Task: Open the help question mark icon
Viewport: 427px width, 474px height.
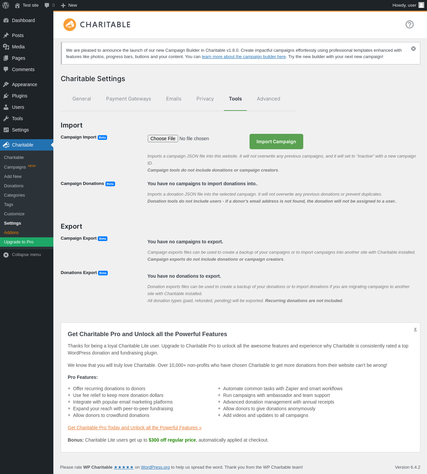Action: point(410,24)
